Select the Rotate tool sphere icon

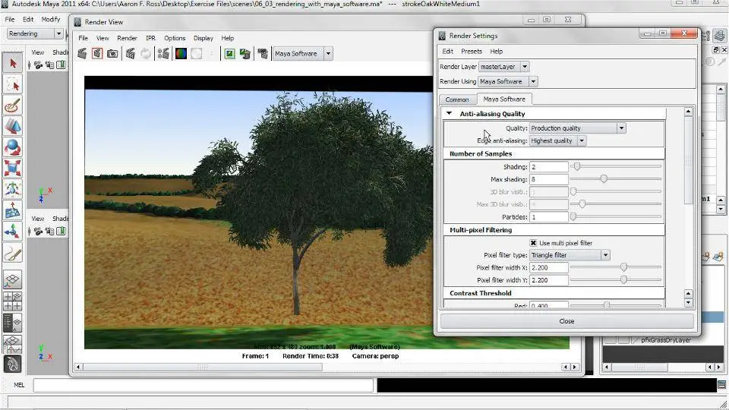pyautogui.click(x=12, y=146)
